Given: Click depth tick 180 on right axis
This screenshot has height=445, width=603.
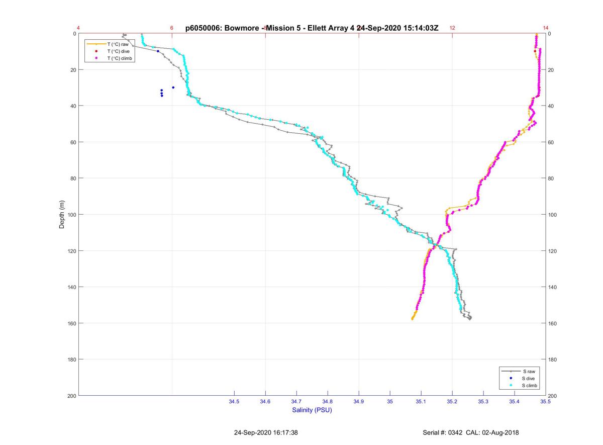Looking at the screenshot, I should 552,360.
